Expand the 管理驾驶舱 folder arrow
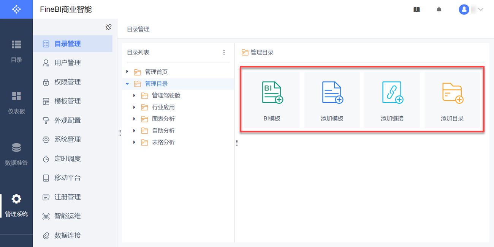 135,95
